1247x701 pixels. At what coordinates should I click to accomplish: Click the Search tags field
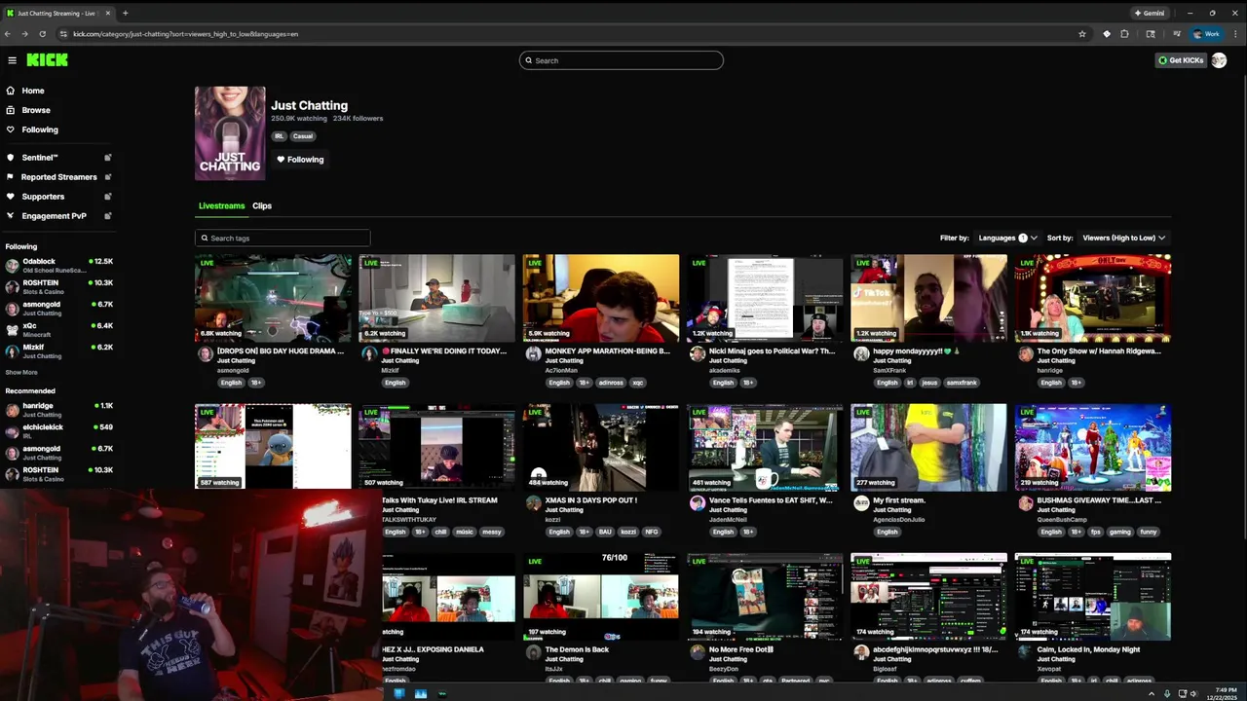tap(283, 238)
